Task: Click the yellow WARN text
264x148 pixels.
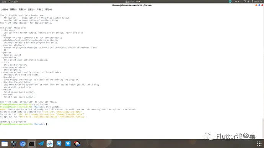Action: tap(3, 109)
